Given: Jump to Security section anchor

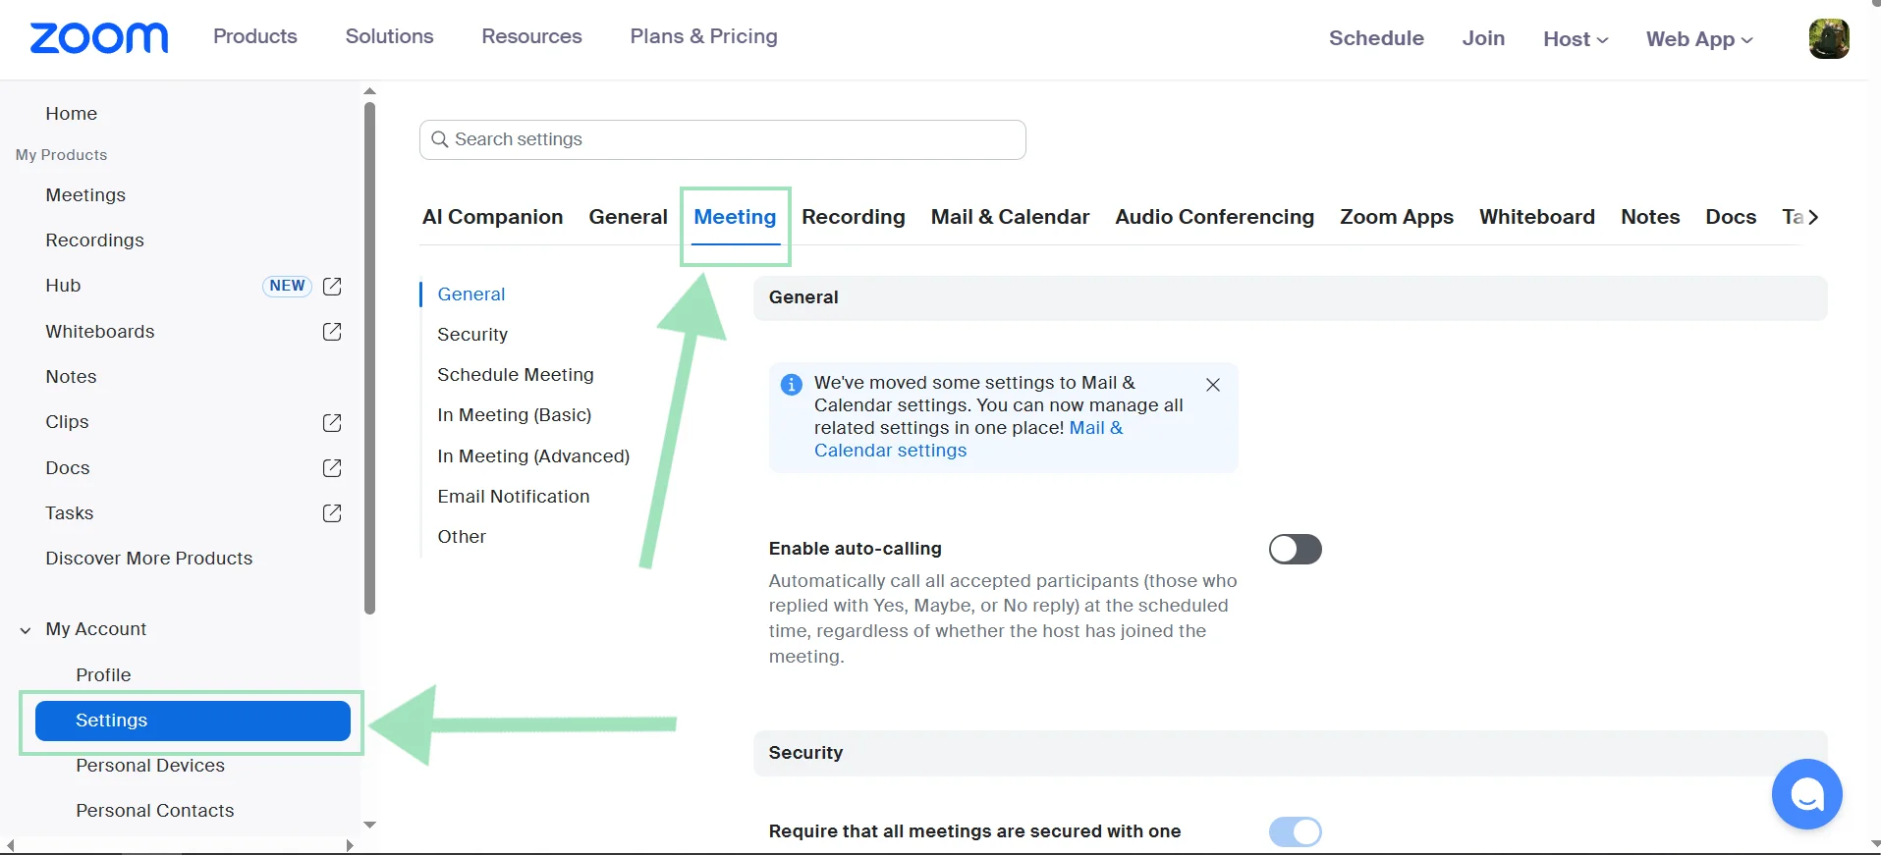Looking at the screenshot, I should (x=472, y=335).
